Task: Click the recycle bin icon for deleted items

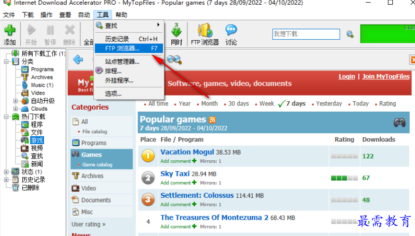Action: click(16, 188)
